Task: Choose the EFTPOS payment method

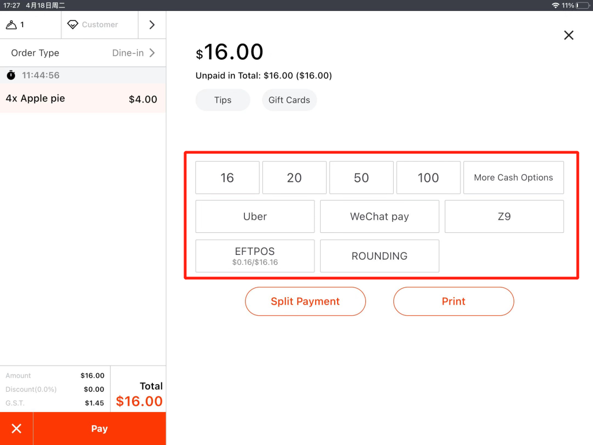Action: pyautogui.click(x=255, y=256)
